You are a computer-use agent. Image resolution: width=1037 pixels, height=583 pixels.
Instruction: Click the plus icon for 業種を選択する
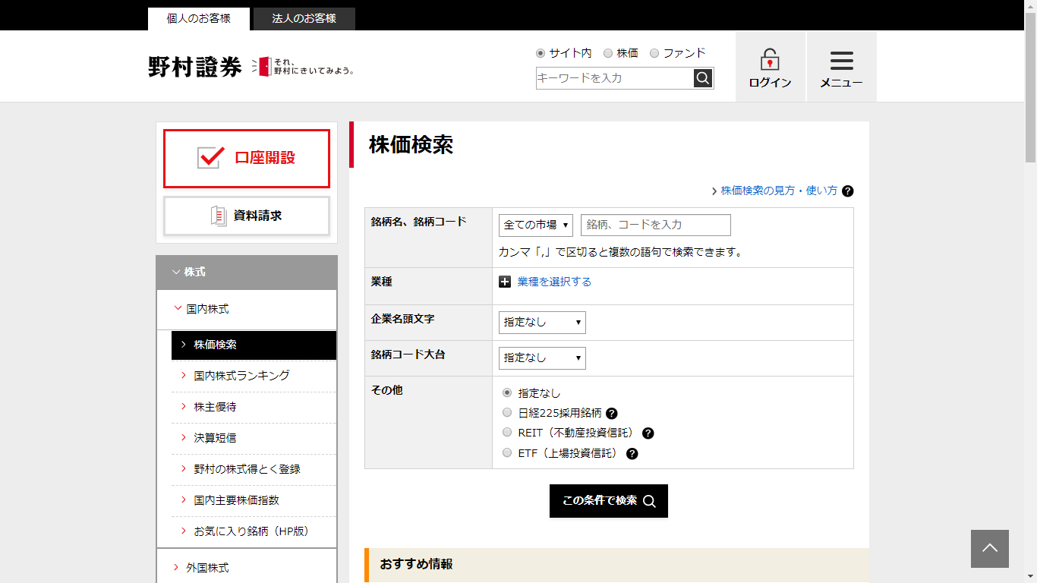coord(505,282)
